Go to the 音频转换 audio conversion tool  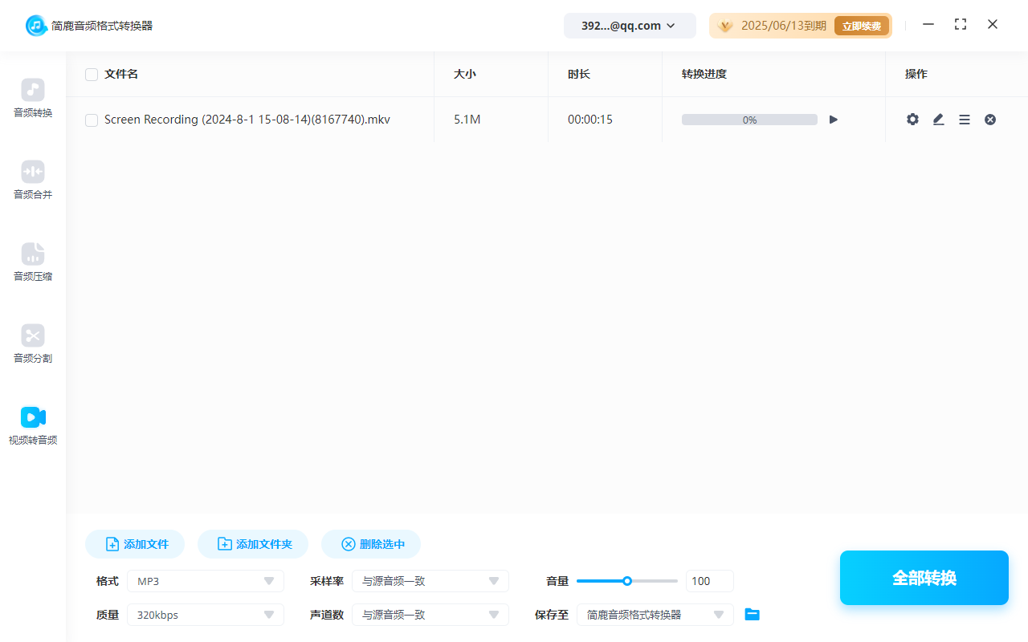32,98
